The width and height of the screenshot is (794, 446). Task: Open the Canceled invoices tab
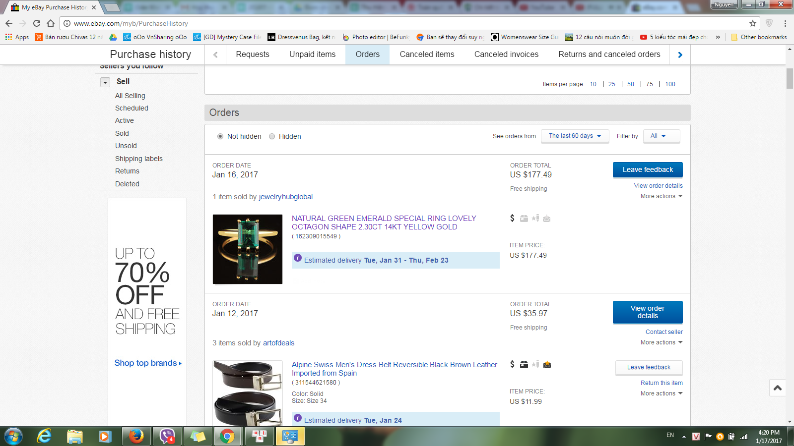coord(506,55)
